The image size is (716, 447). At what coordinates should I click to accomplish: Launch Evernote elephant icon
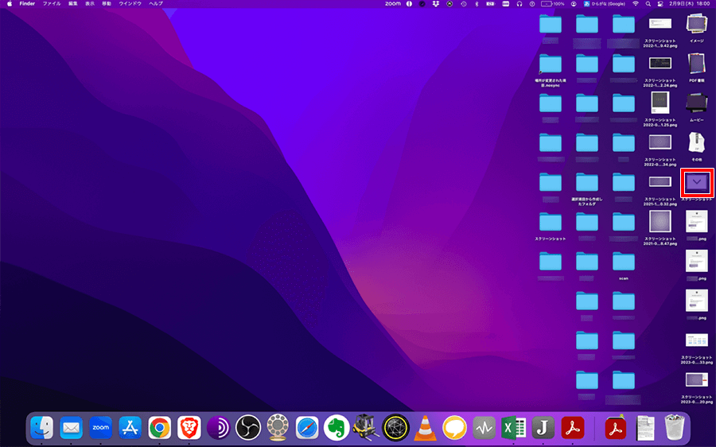point(337,428)
